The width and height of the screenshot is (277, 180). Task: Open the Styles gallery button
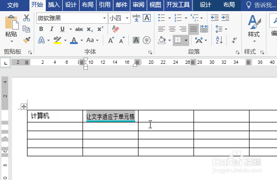point(254,29)
